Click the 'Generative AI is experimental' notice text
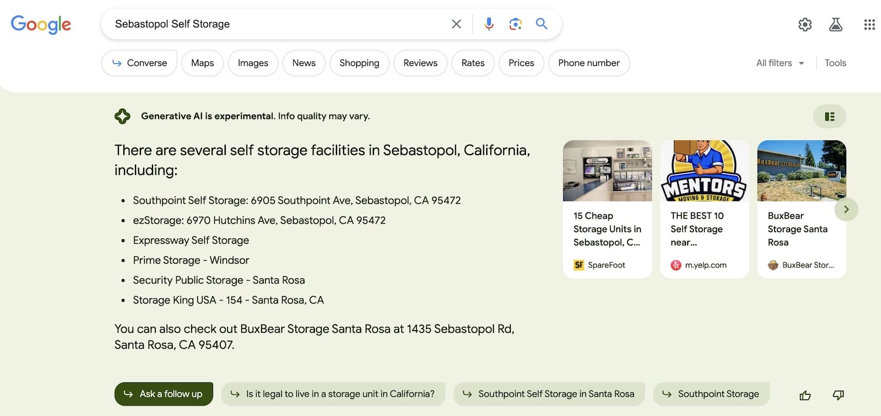The image size is (881, 416). click(x=255, y=116)
